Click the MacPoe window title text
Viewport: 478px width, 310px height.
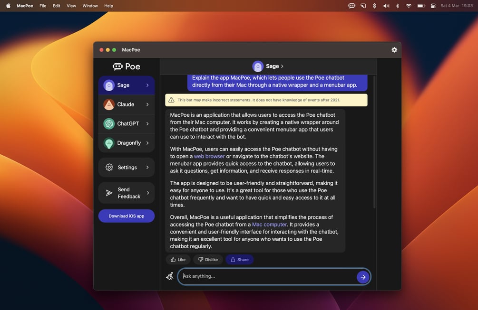131,50
